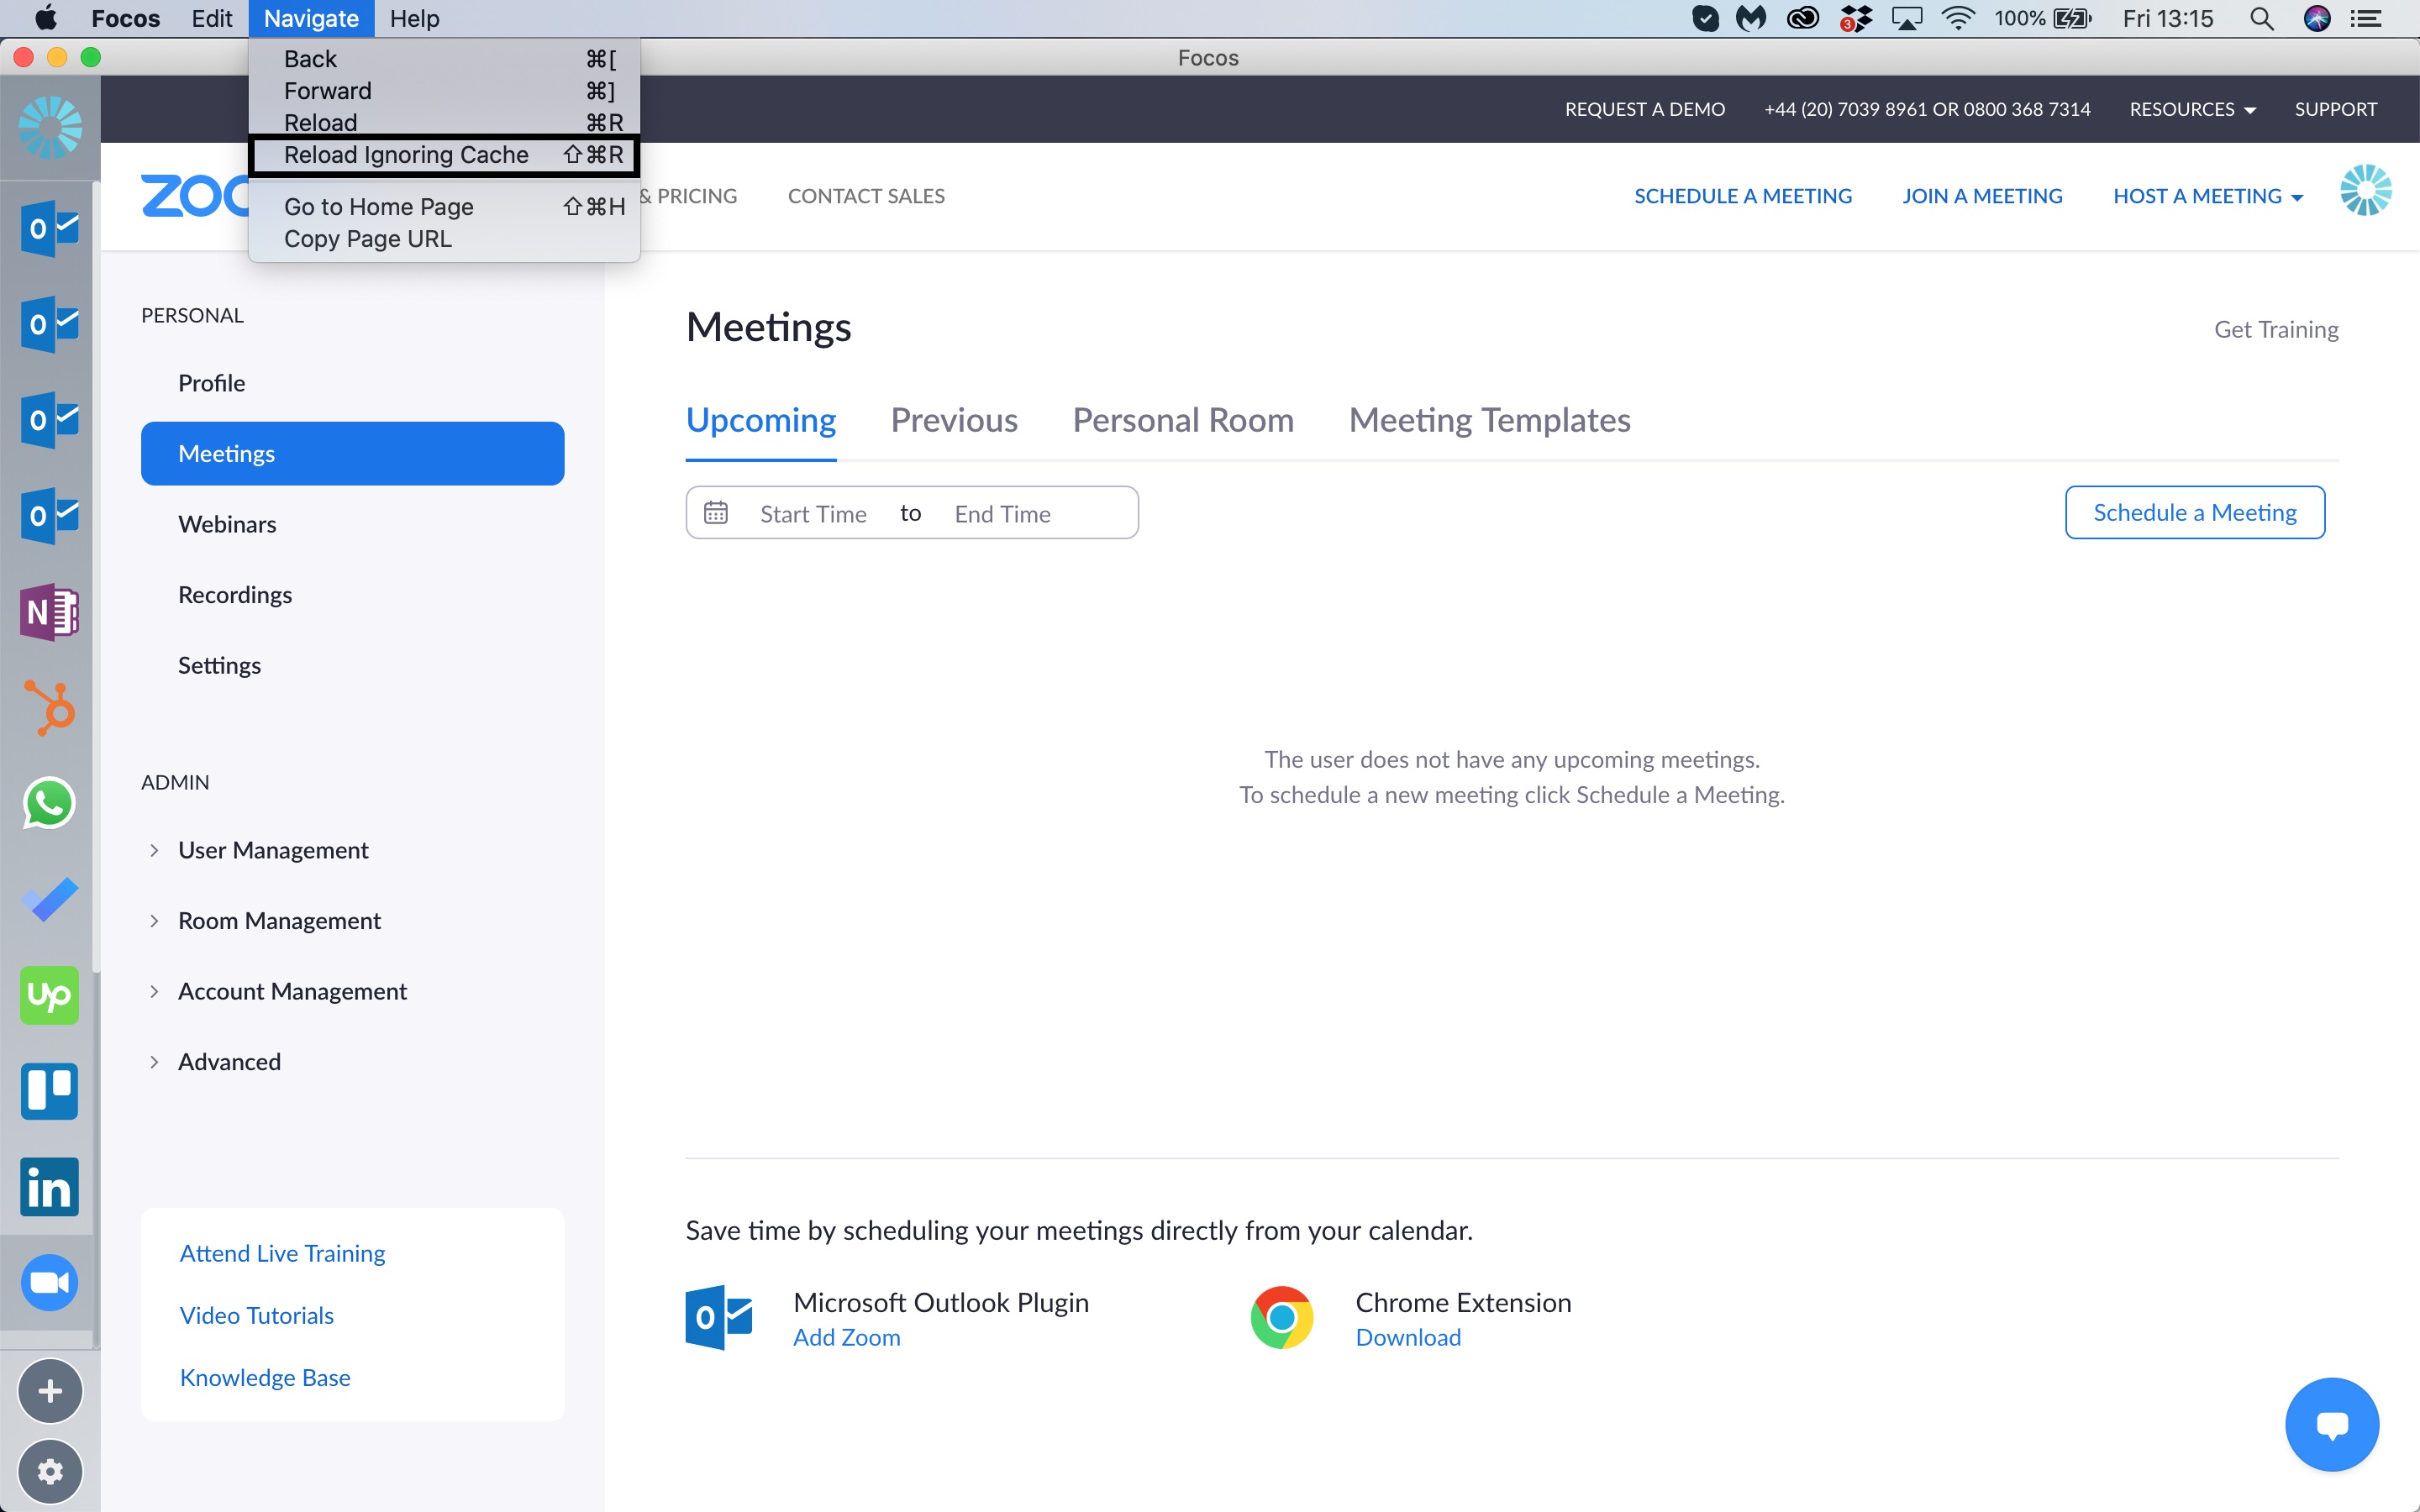Viewport: 2420px width, 1512px height.
Task: Open the Host a Meeting dropdown
Action: (x=2207, y=196)
